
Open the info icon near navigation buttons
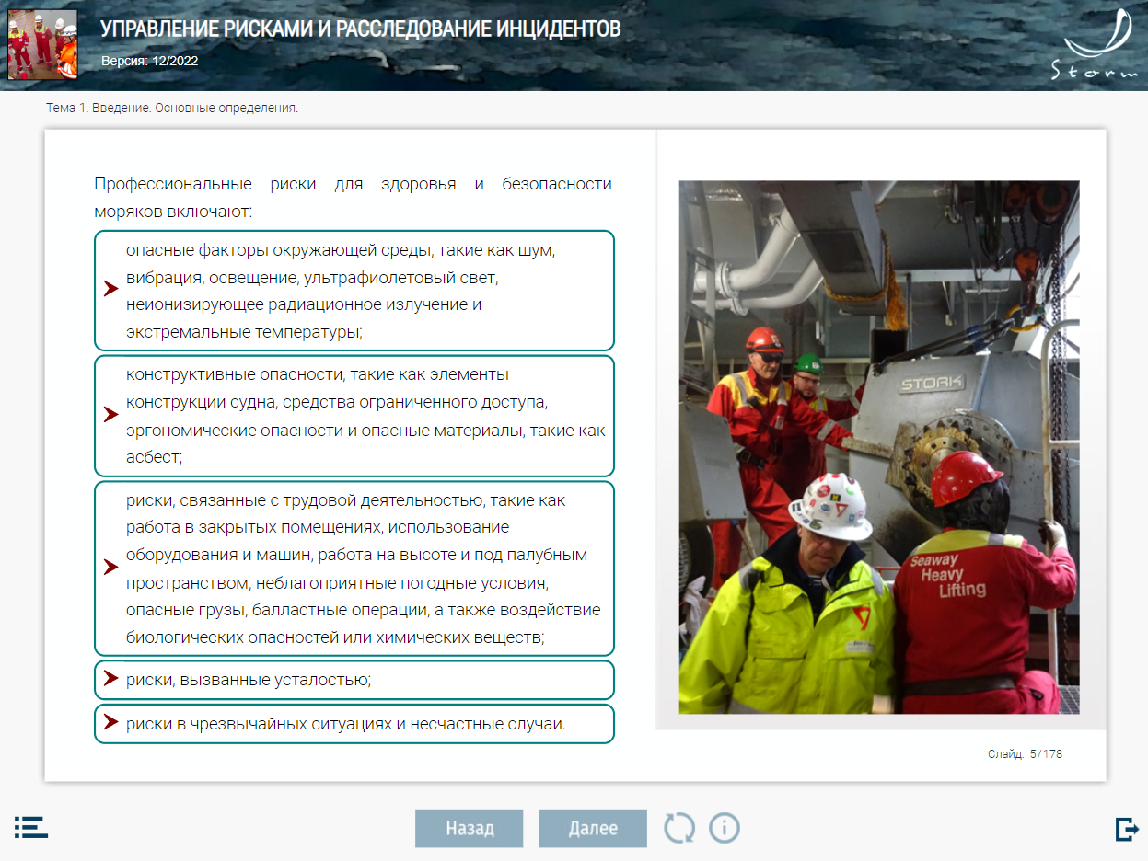(x=725, y=828)
